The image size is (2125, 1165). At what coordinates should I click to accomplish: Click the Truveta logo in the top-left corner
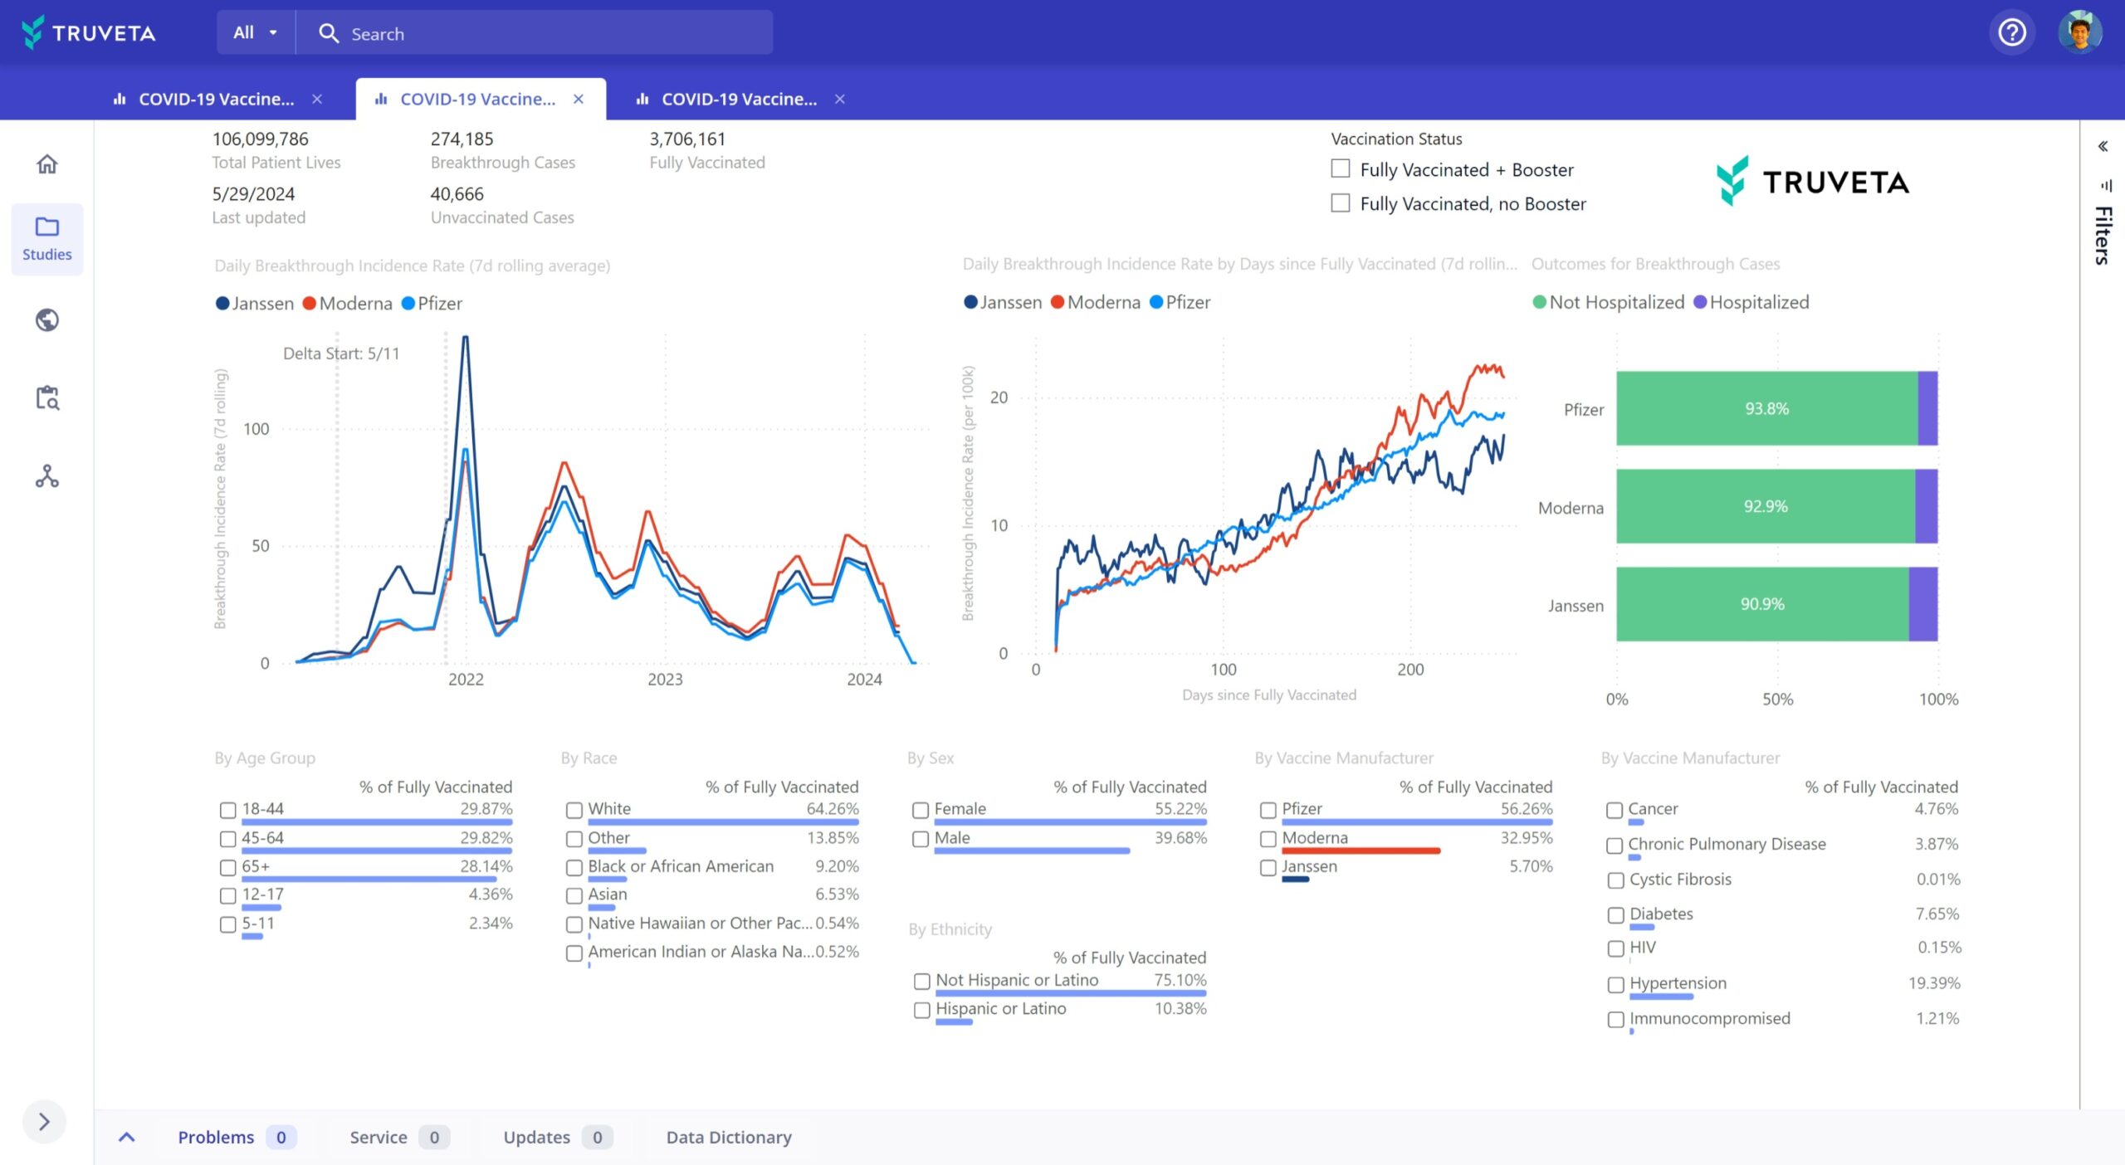point(88,32)
